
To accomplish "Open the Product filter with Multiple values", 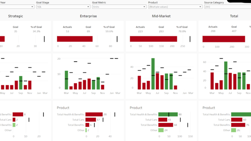I will (x=174, y=6).
